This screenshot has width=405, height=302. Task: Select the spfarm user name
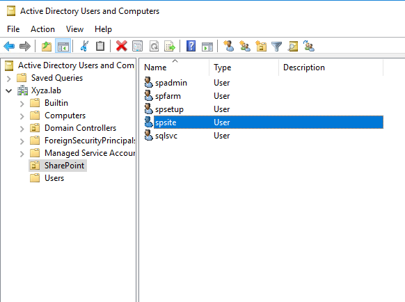pyautogui.click(x=168, y=96)
